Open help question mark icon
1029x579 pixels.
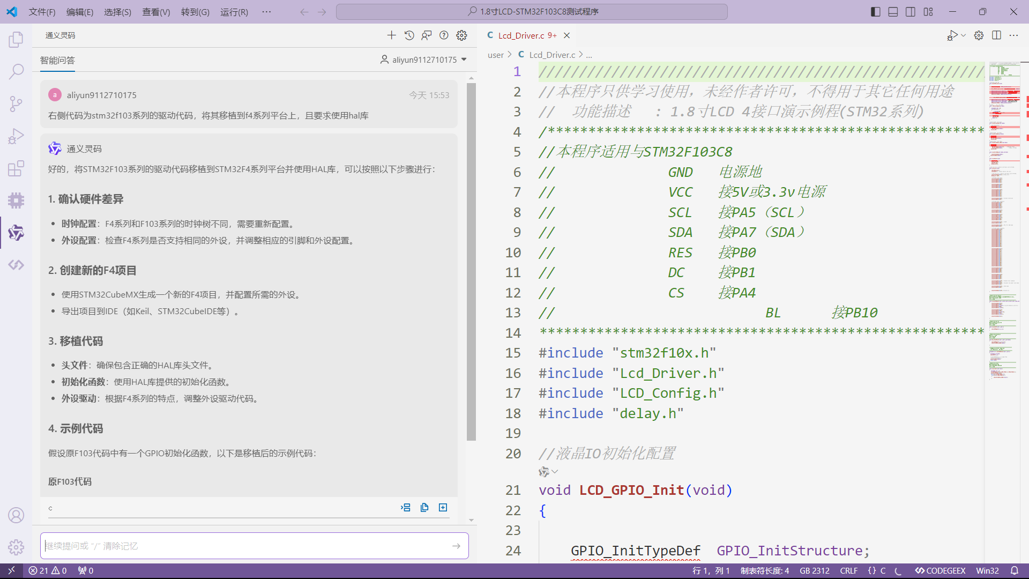point(444,35)
